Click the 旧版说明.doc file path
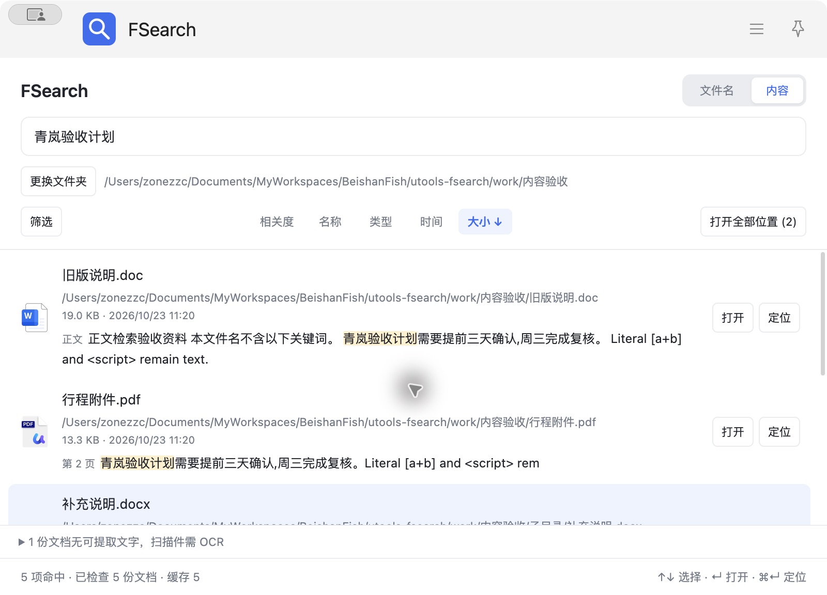Image resolution: width=827 pixels, height=595 pixels. (330, 297)
